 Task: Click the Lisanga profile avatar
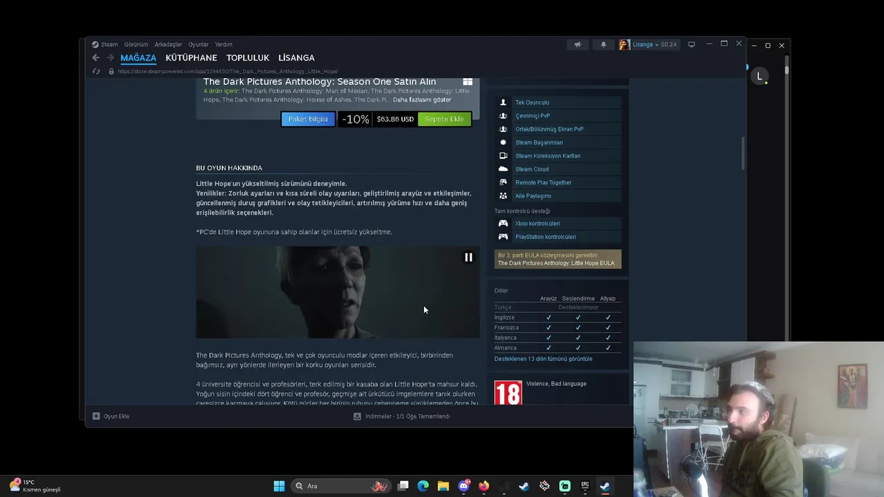point(624,44)
